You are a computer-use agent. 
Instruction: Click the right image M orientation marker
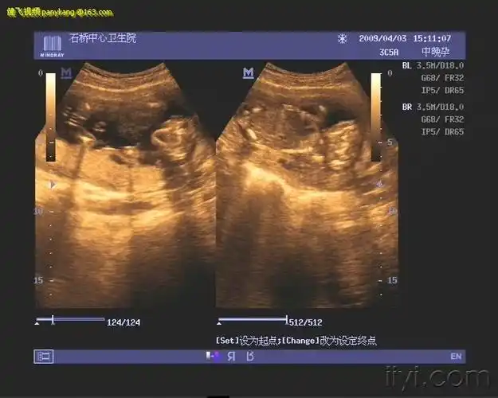(248, 73)
